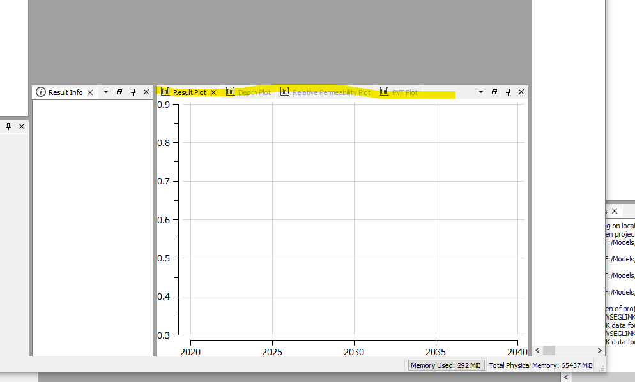
Task: Click the chart icon on Depth Plot tab
Action: click(231, 92)
